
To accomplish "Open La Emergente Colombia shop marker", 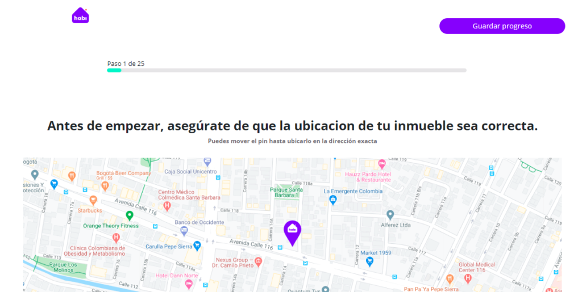I will (332, 200).
